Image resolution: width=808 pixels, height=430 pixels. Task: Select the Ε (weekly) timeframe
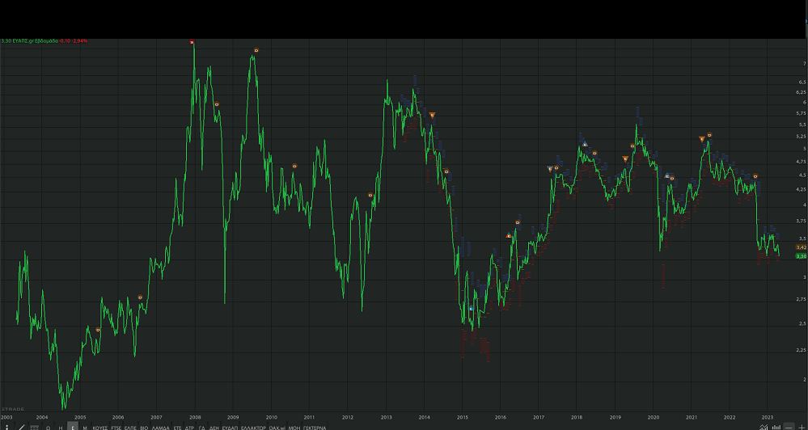73,427
